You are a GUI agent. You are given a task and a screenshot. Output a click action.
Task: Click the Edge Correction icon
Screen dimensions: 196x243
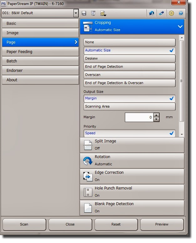(88, 176)
